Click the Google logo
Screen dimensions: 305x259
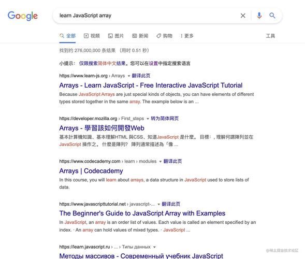23,16
